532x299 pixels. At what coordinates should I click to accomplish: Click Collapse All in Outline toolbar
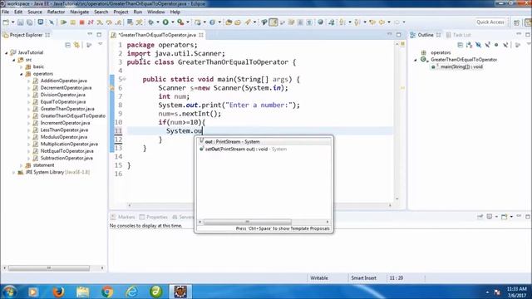click(460, 45)
